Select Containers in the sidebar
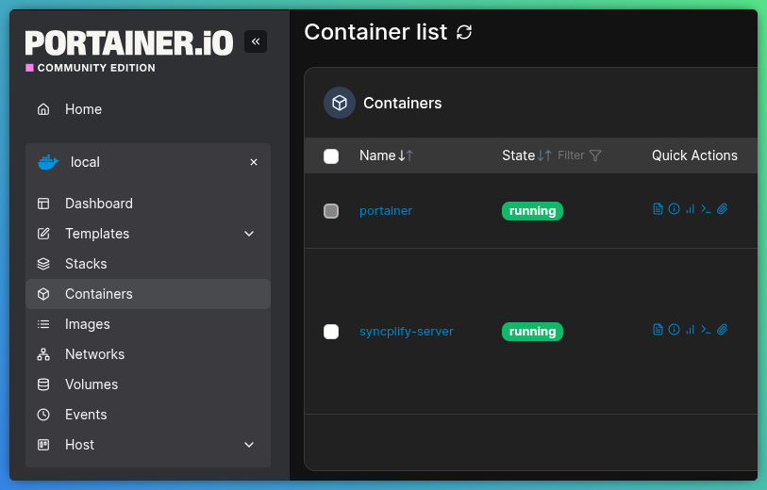The height and width of the screenshot is (490, 767). click(148, 294)
